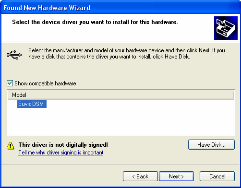Click the Select the device driver heading
Viewport: 241px width, 188px height.
pos(95,22)
